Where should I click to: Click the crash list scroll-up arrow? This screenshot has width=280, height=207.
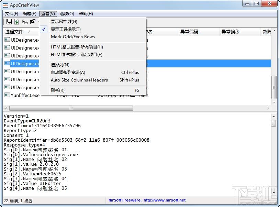[274, 31]
